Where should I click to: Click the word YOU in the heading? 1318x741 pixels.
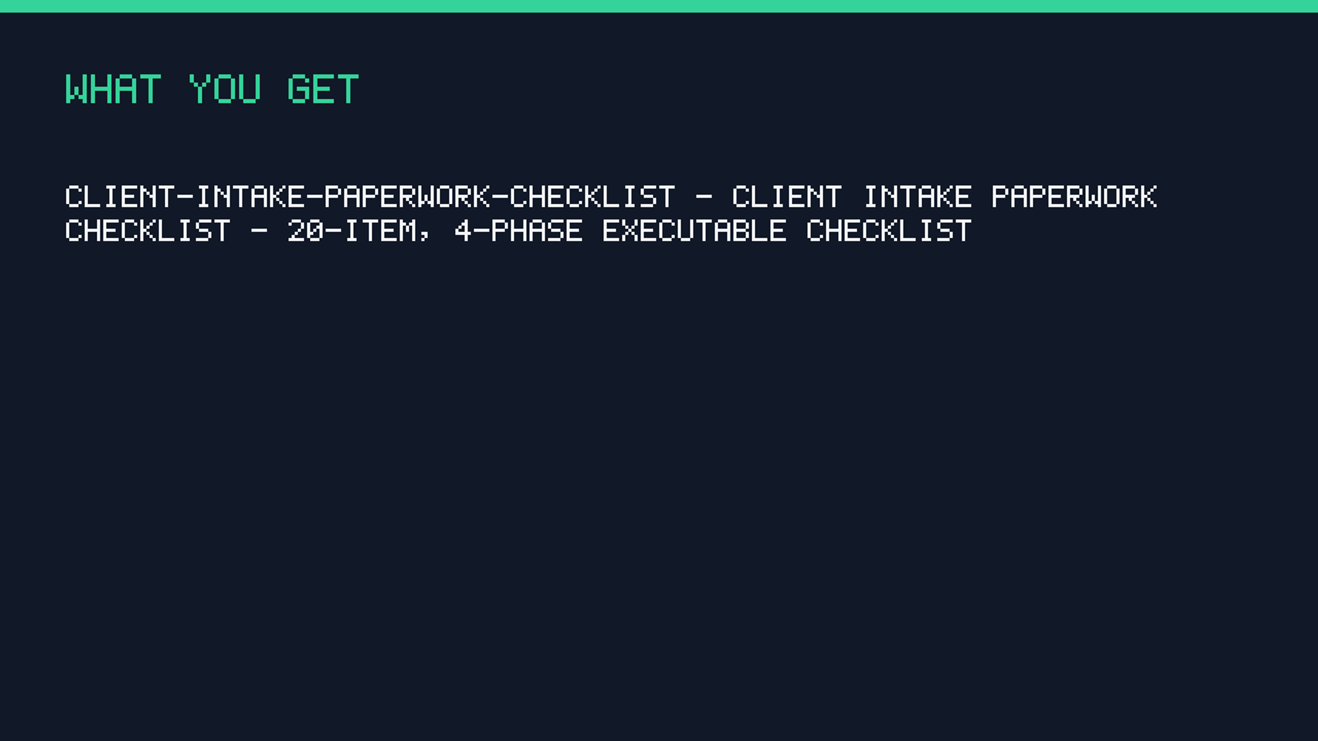(225, 90)
